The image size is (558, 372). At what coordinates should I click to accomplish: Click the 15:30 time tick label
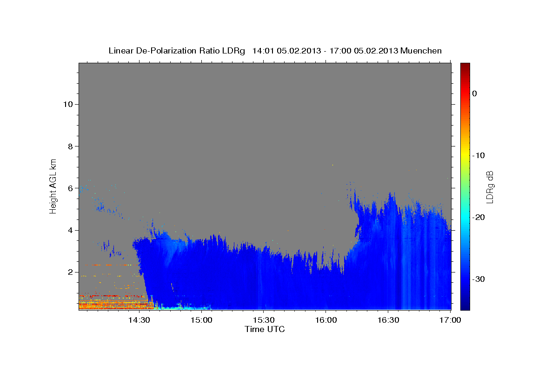[x=263, y=320]
